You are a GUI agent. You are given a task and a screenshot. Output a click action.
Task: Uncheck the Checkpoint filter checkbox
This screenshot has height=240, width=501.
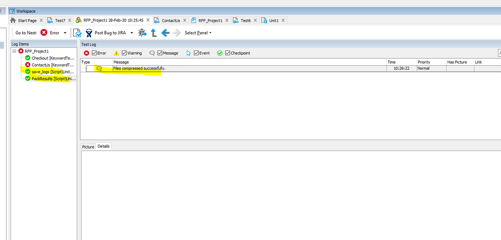tap(228, 53)
